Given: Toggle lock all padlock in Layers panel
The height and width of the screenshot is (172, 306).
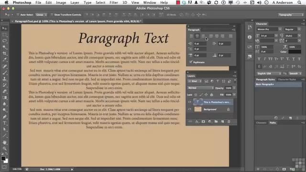Looking at the screenshot, I should [x=211, y=95].
